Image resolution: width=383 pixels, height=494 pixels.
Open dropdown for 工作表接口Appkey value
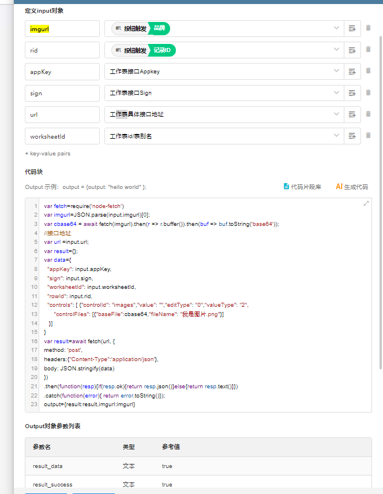(336, 71)
